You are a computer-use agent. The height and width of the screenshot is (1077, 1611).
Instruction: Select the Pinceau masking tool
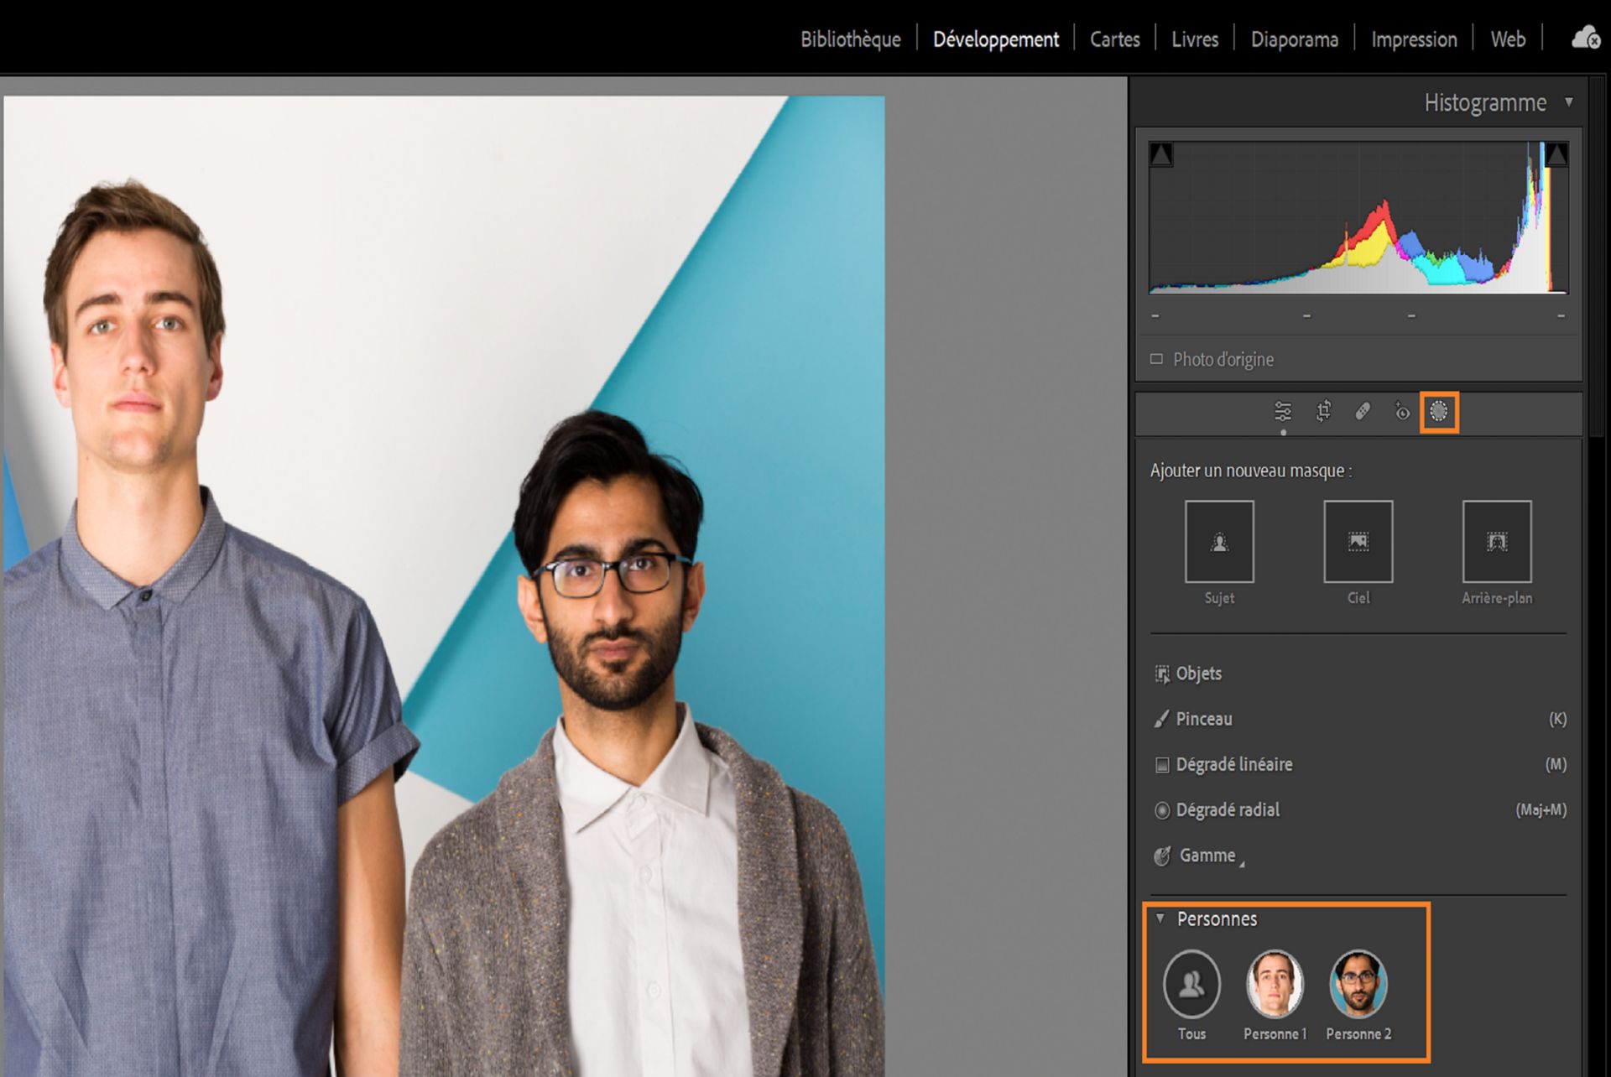pyautogui.click(x=1202, y=719)
